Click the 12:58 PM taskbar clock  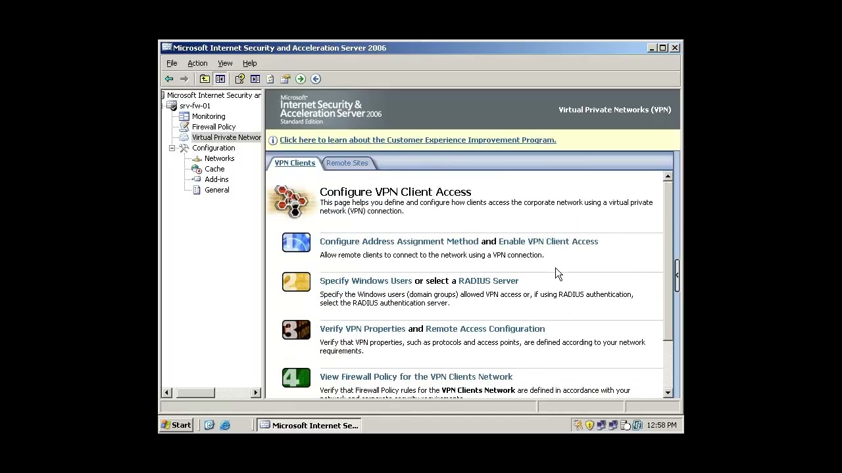pyautogui.click(x=662, y=425)
